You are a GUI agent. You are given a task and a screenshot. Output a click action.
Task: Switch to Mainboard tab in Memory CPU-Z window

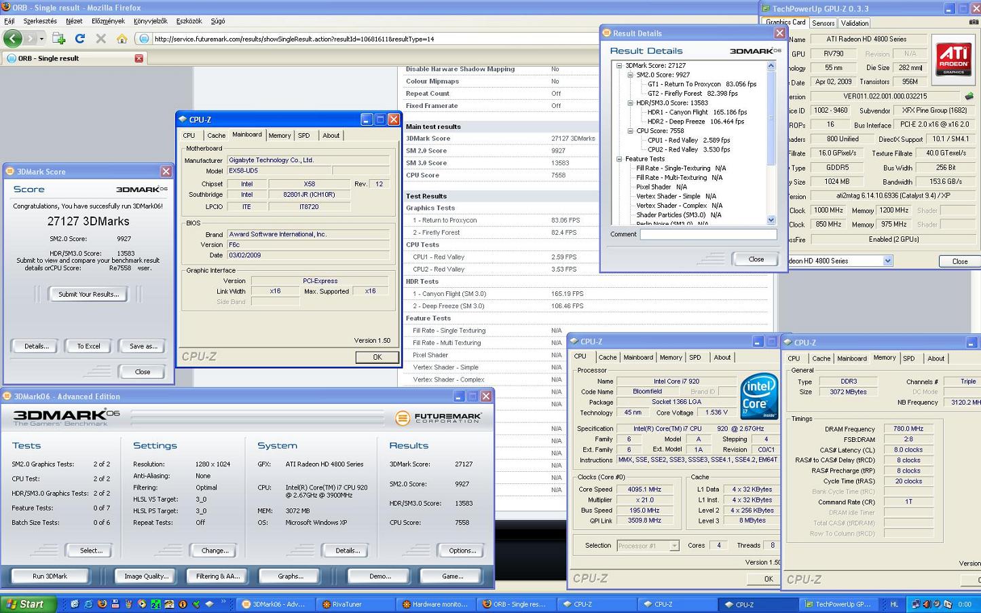click(851, 358)
